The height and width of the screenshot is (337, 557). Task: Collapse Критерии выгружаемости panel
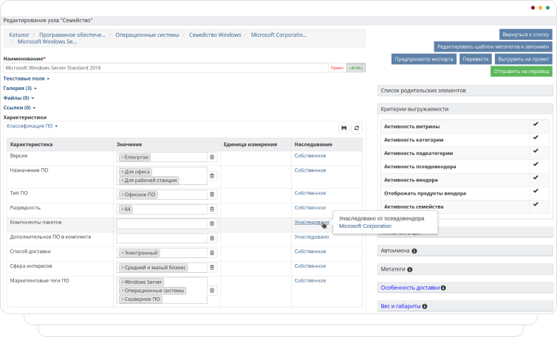pos(465,109)
